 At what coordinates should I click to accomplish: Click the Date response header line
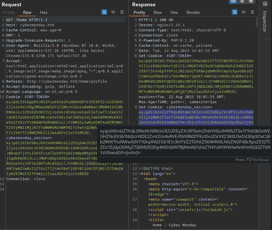click(x=179, y=51)
